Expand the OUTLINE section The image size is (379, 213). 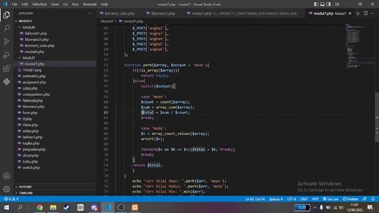pos(25,187)
